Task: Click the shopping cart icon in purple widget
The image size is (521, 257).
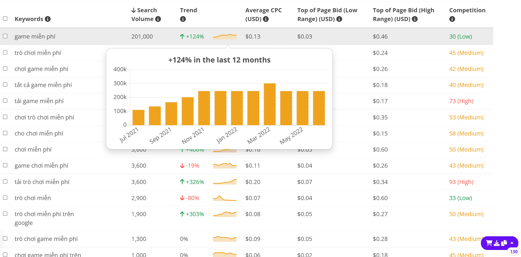Action: point(489,243)
